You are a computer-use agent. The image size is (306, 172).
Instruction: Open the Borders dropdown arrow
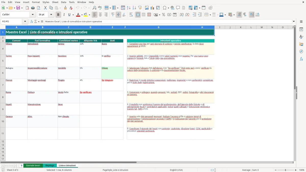(210, 15)
